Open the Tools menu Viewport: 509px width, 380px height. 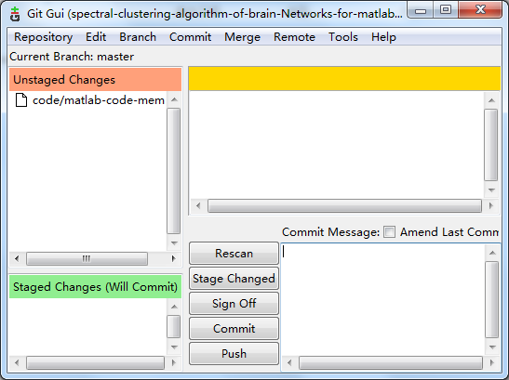[x=343, y=37]
